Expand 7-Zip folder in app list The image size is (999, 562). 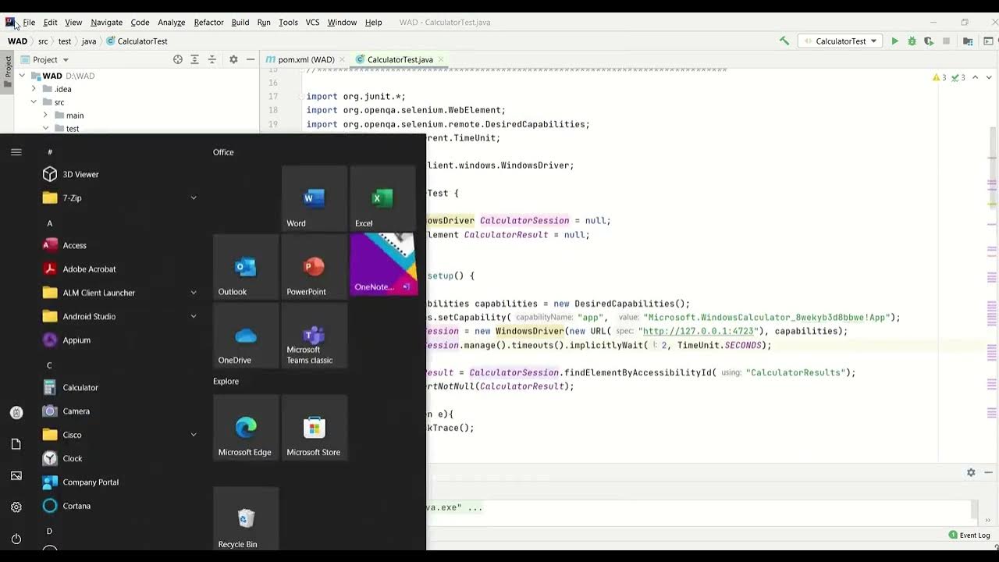(194, 198)
